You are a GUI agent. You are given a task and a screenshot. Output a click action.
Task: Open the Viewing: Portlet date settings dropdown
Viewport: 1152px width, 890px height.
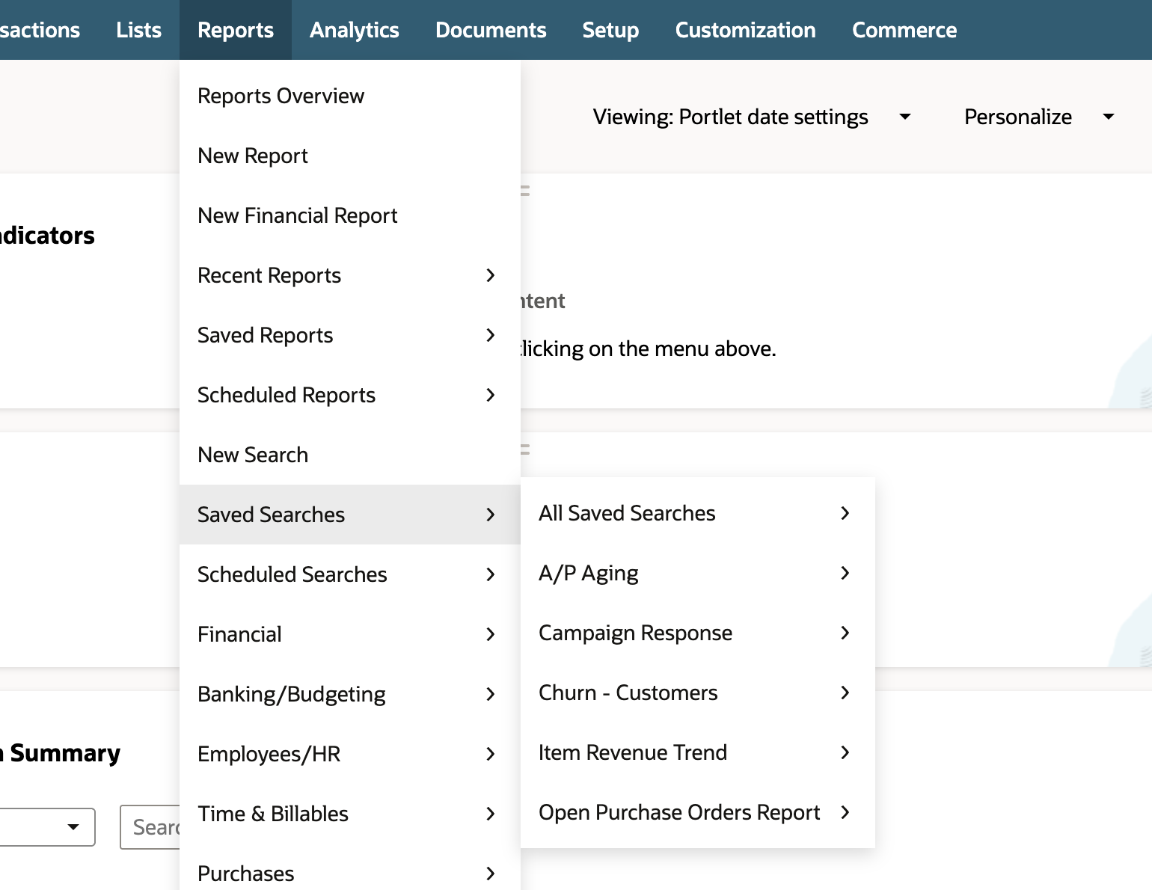[752, 117]
